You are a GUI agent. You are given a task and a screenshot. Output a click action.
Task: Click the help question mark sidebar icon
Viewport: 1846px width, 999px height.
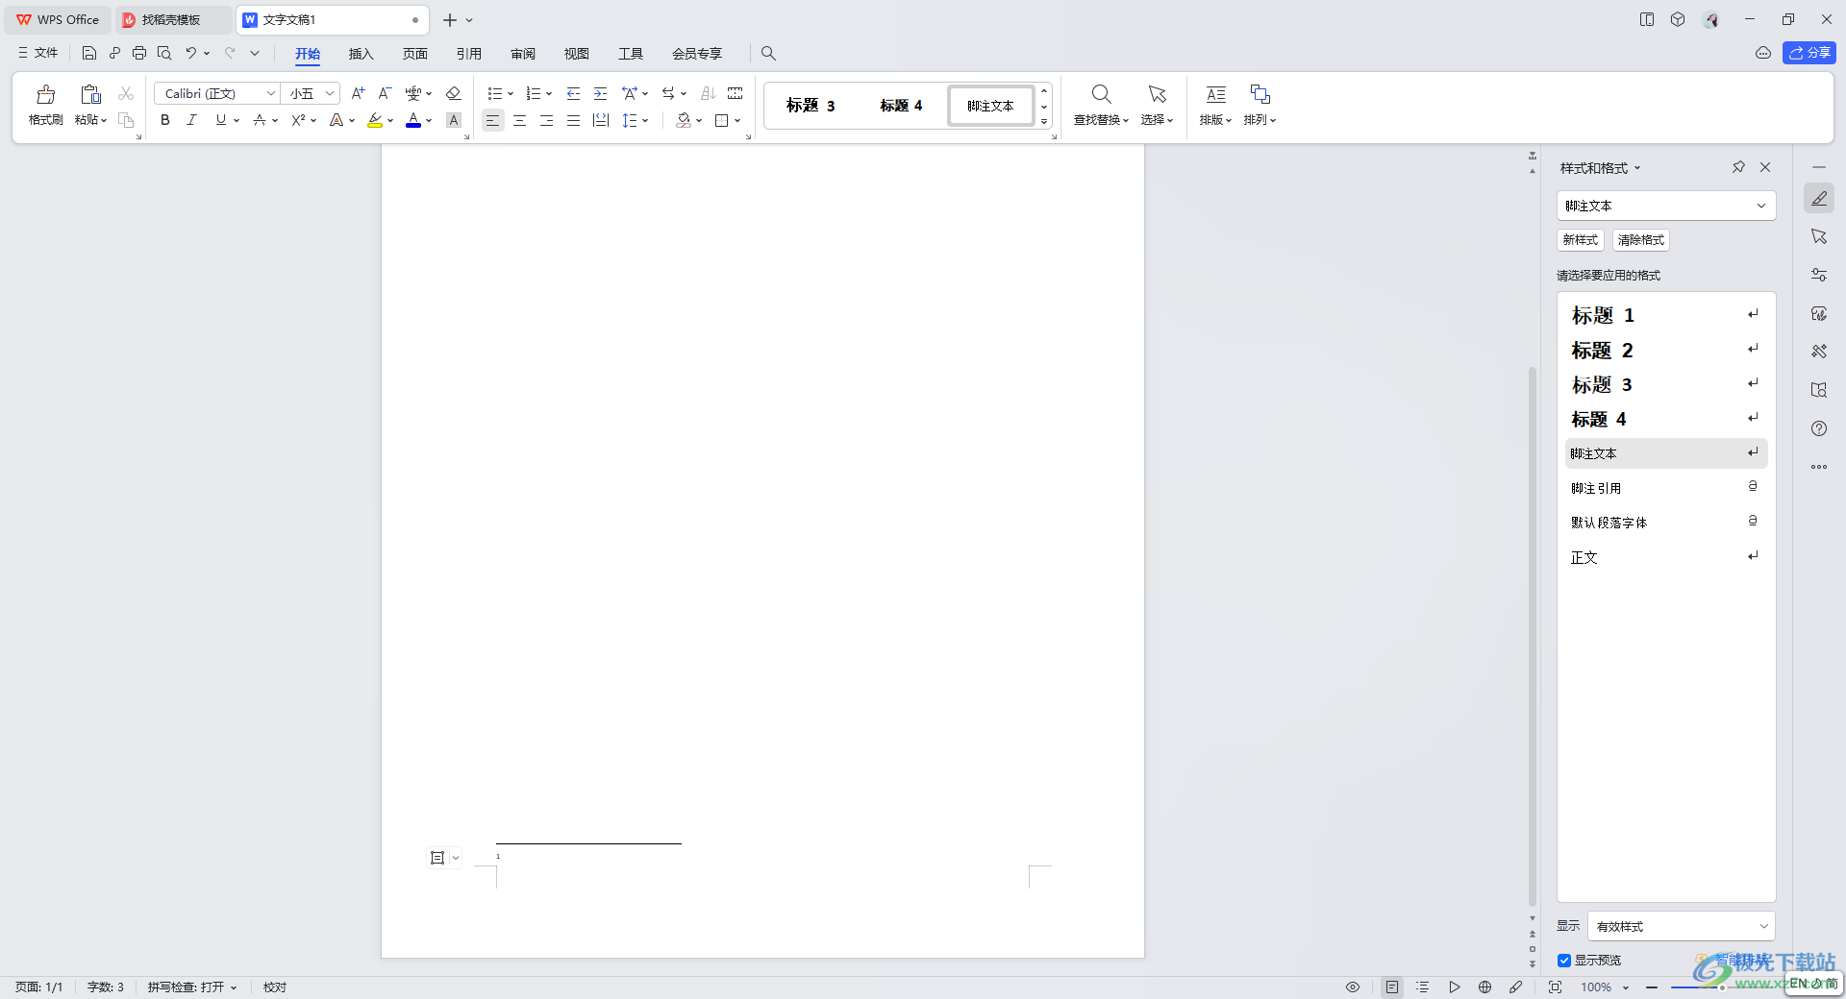(1819, 428)
